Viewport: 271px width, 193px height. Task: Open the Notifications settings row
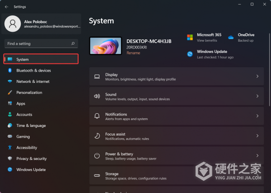(x=176, y=116)
